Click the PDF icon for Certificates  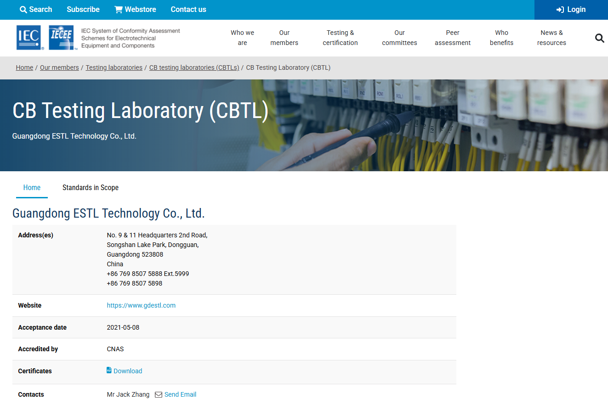coord(109,370)
